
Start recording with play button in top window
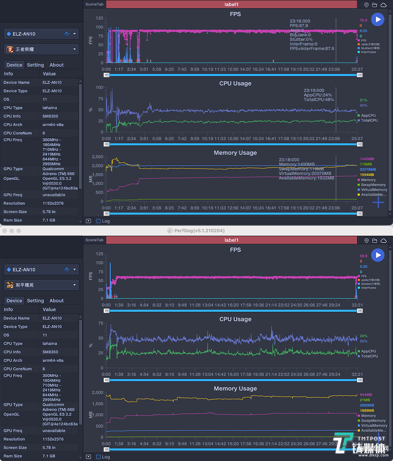pyautogui.click(x=378, y=19)
